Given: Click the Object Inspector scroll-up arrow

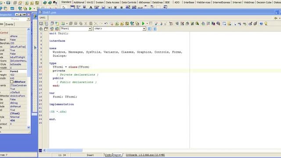Looking at the screenshot, I should pyautogui.click(x=29, y=29).
